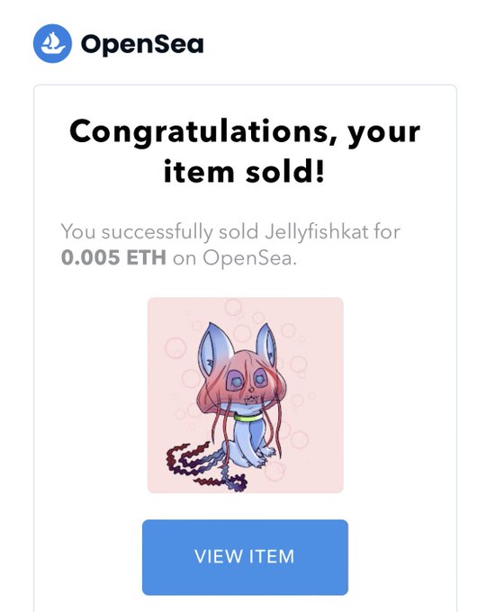
Task: Click the white sail inside the OpenSea logo
Action: coord(52,40)
